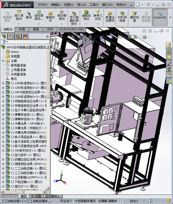Open the View Palette task pane

point(169,63)
